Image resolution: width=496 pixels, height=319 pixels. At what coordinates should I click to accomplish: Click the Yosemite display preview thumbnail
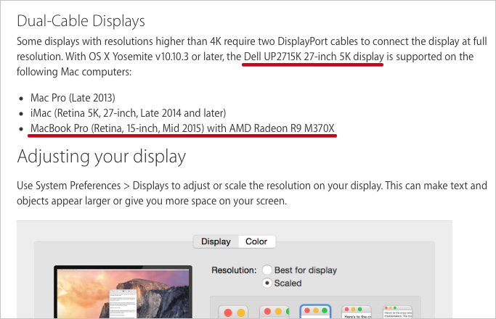pos(123,292)
